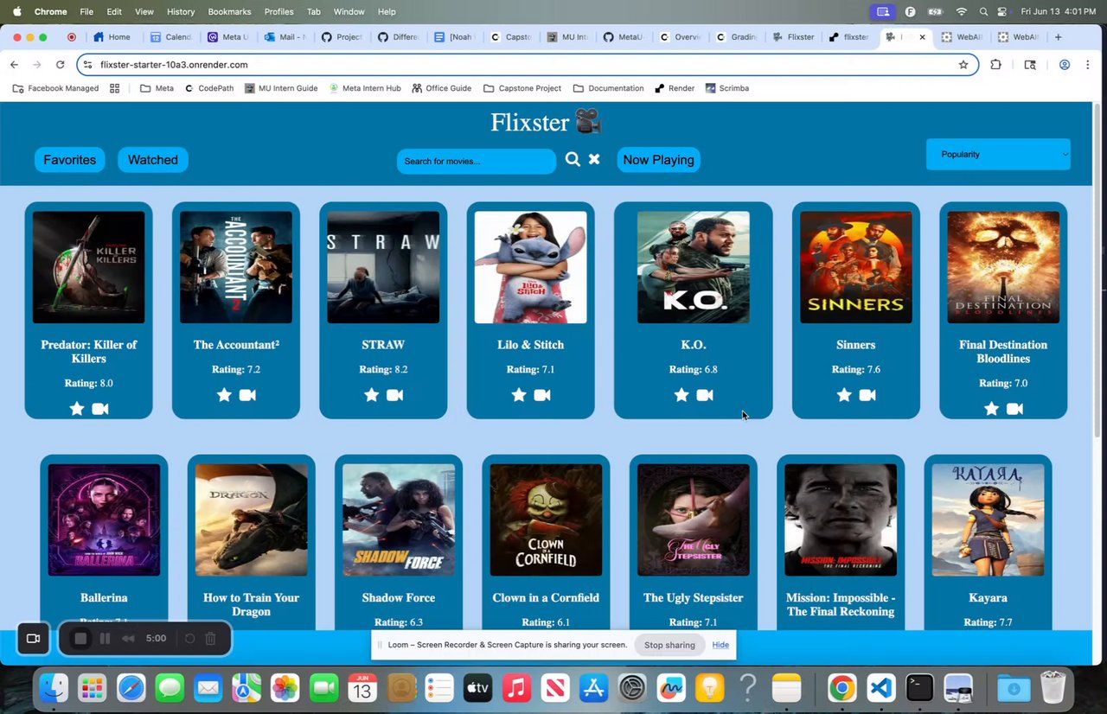Open the Sort by Popularity dropdown
1107x714 pixels.
point(998,155)
